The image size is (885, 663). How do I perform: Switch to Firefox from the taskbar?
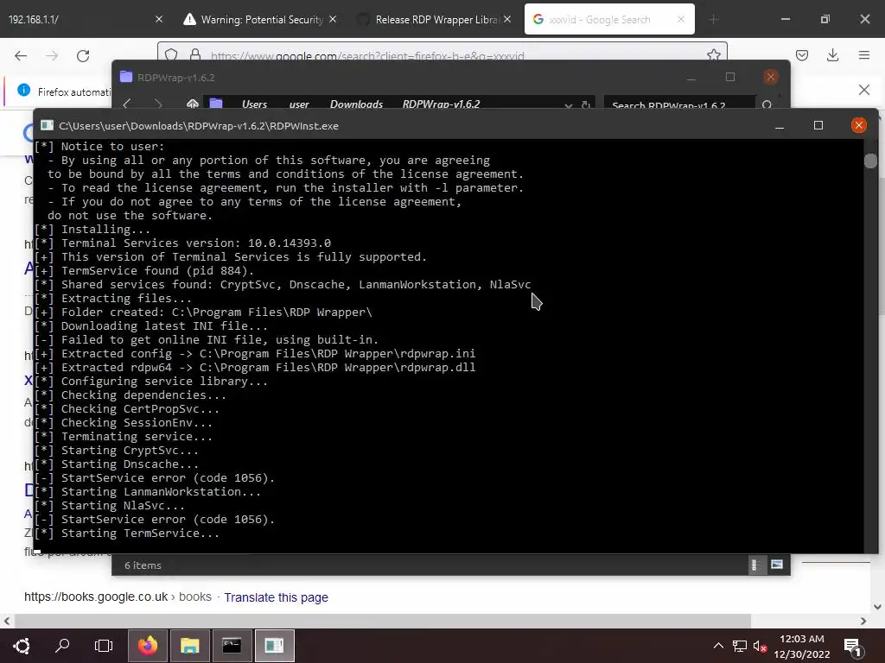tap(148, 646)
